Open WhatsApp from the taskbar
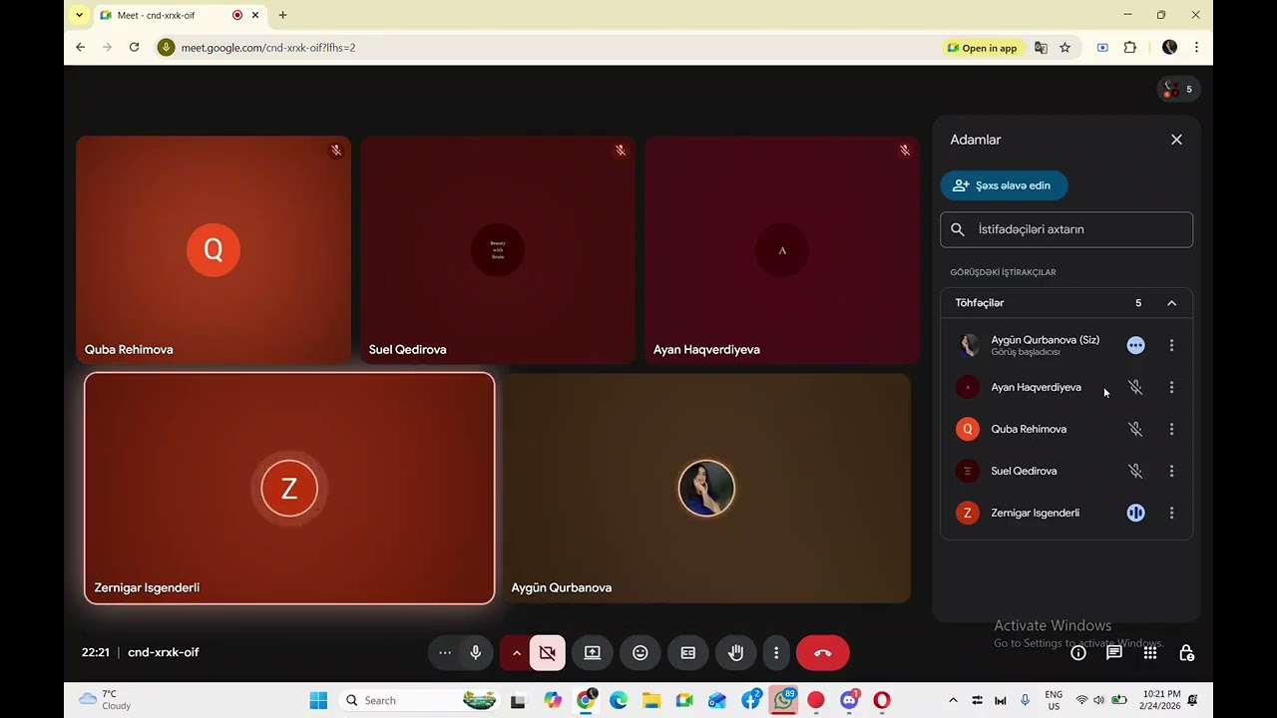 tap(784, 700)
